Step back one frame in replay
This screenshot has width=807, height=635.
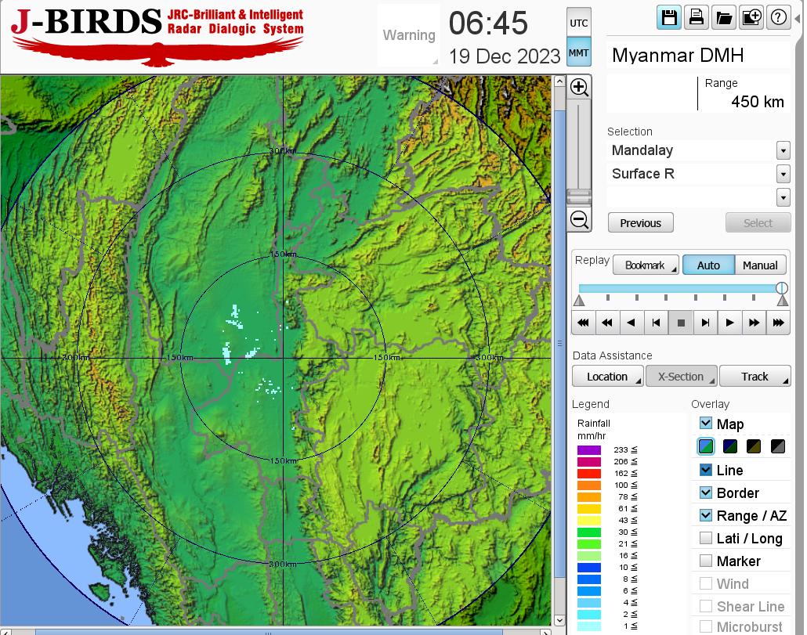pos(657,322)
